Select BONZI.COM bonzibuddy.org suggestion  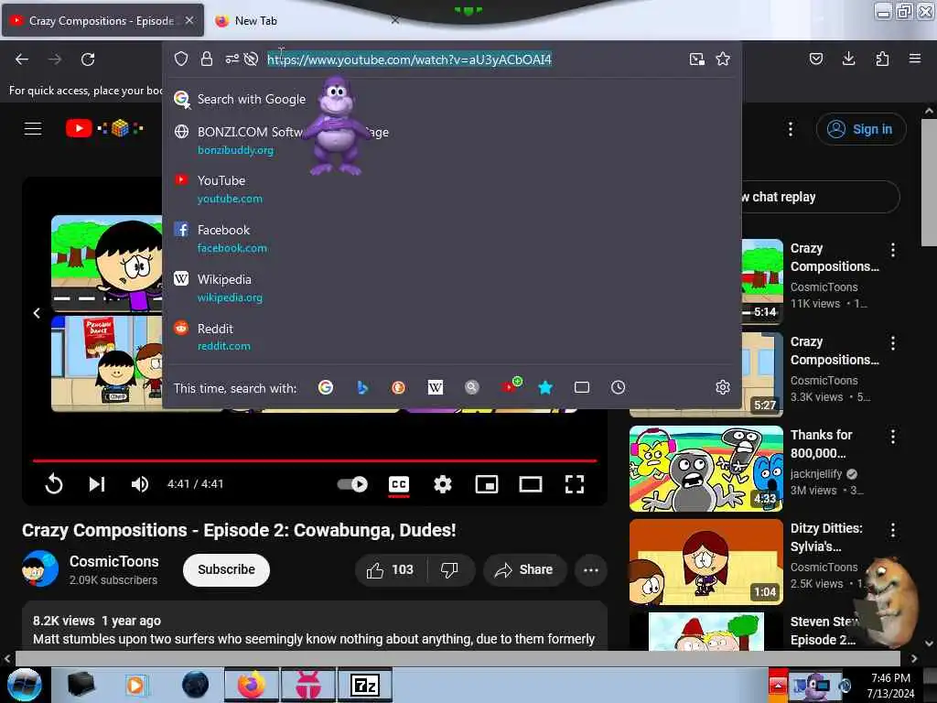click(x=452, y=140)
